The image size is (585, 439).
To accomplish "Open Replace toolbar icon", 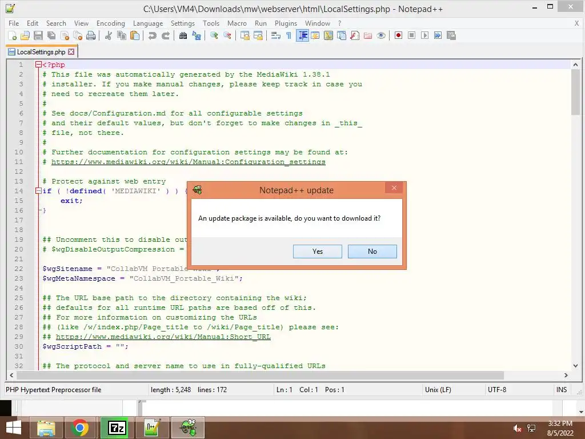I will 197,35.
